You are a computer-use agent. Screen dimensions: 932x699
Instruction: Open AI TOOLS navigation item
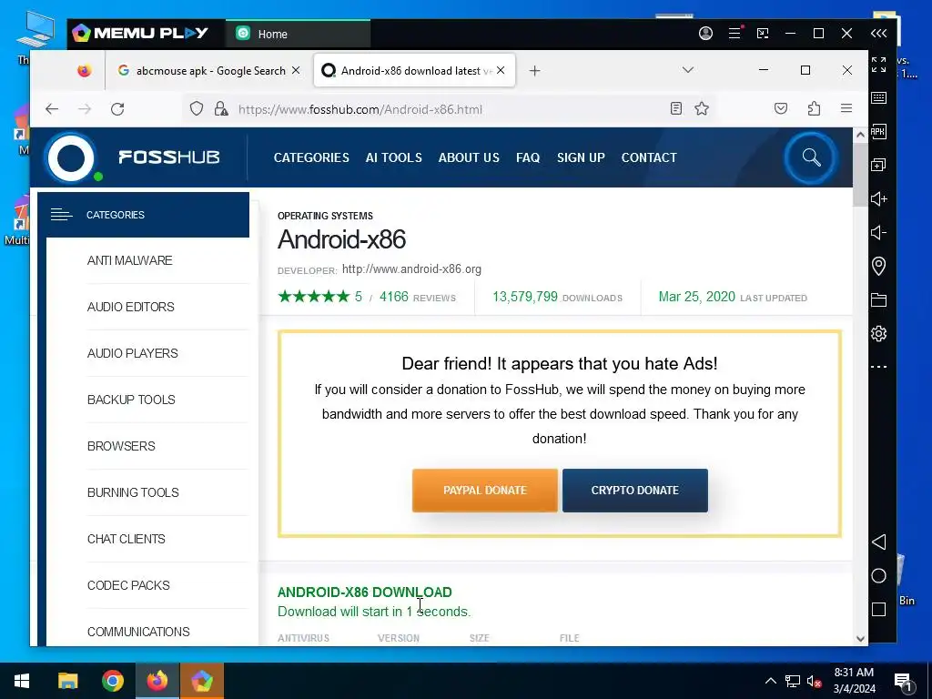393,157
